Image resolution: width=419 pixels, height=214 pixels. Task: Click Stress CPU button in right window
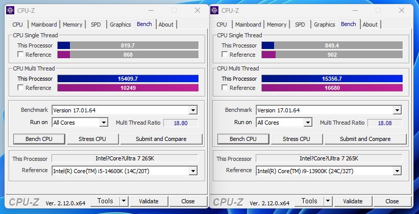pyautogui.click(x=297, y=139)
